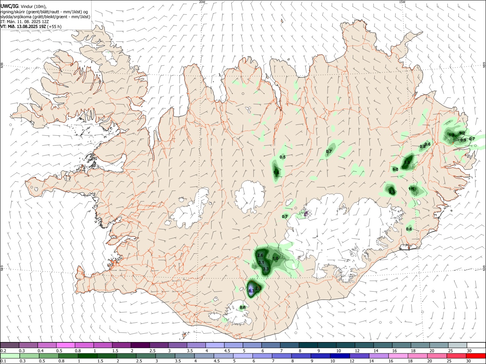Click the 0.4 label in the legend
Image resolution: width=486 pixels, height=364 pixels.
pyautogui.click(x=41, y=351)
